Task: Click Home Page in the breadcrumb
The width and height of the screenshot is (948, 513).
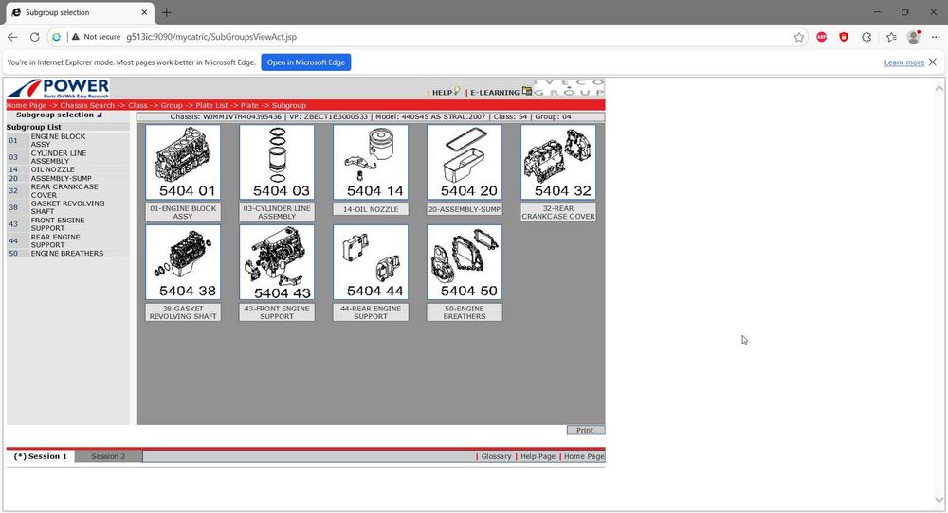Action: click(27, 105)
